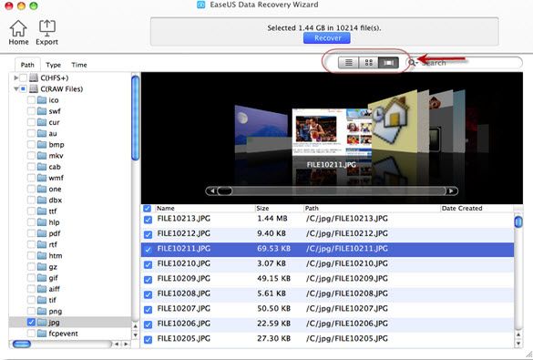533x360 pixels.
Task: Sort by Path column header
Action: click(x=372, y=208)
